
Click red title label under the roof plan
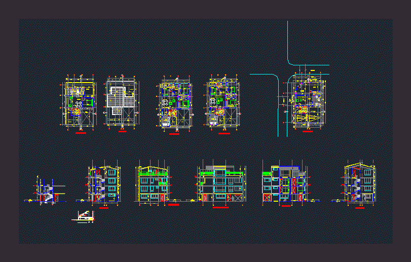click(122, 132)
